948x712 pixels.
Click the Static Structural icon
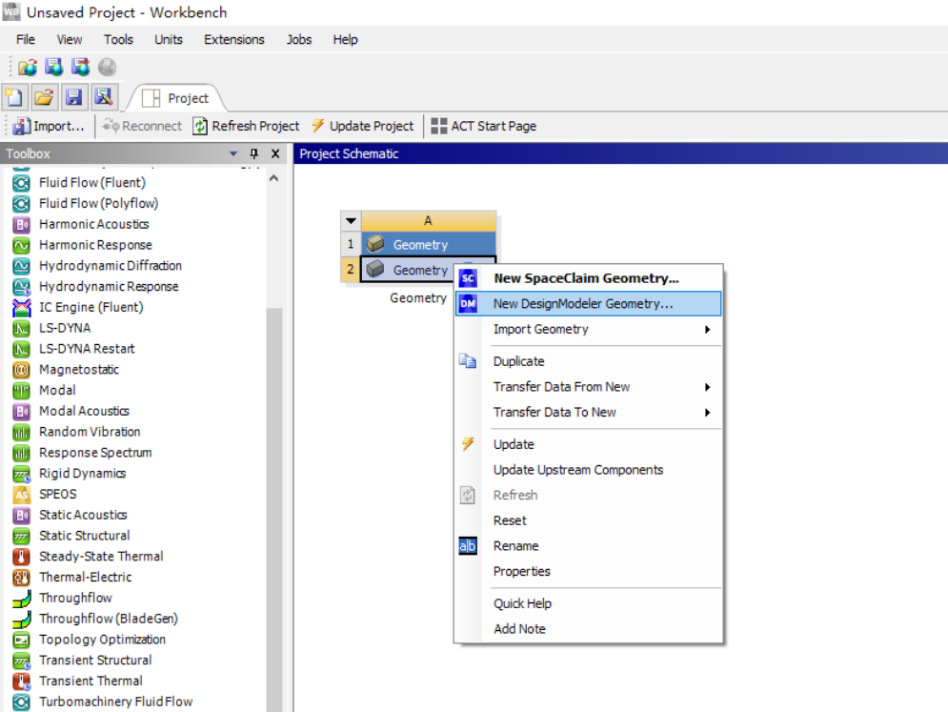click(21, 536)
